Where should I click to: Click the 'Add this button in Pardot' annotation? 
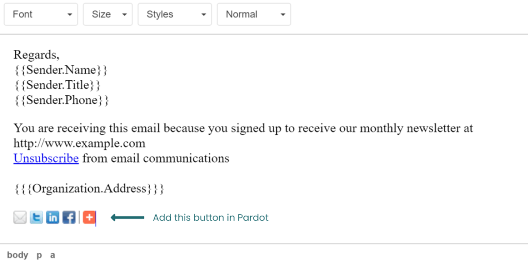pos(210,218)
